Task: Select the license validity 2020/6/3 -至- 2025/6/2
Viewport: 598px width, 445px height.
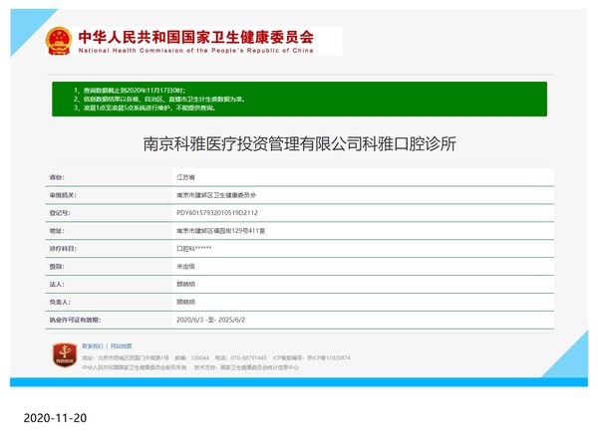Action: coord(211,320)
